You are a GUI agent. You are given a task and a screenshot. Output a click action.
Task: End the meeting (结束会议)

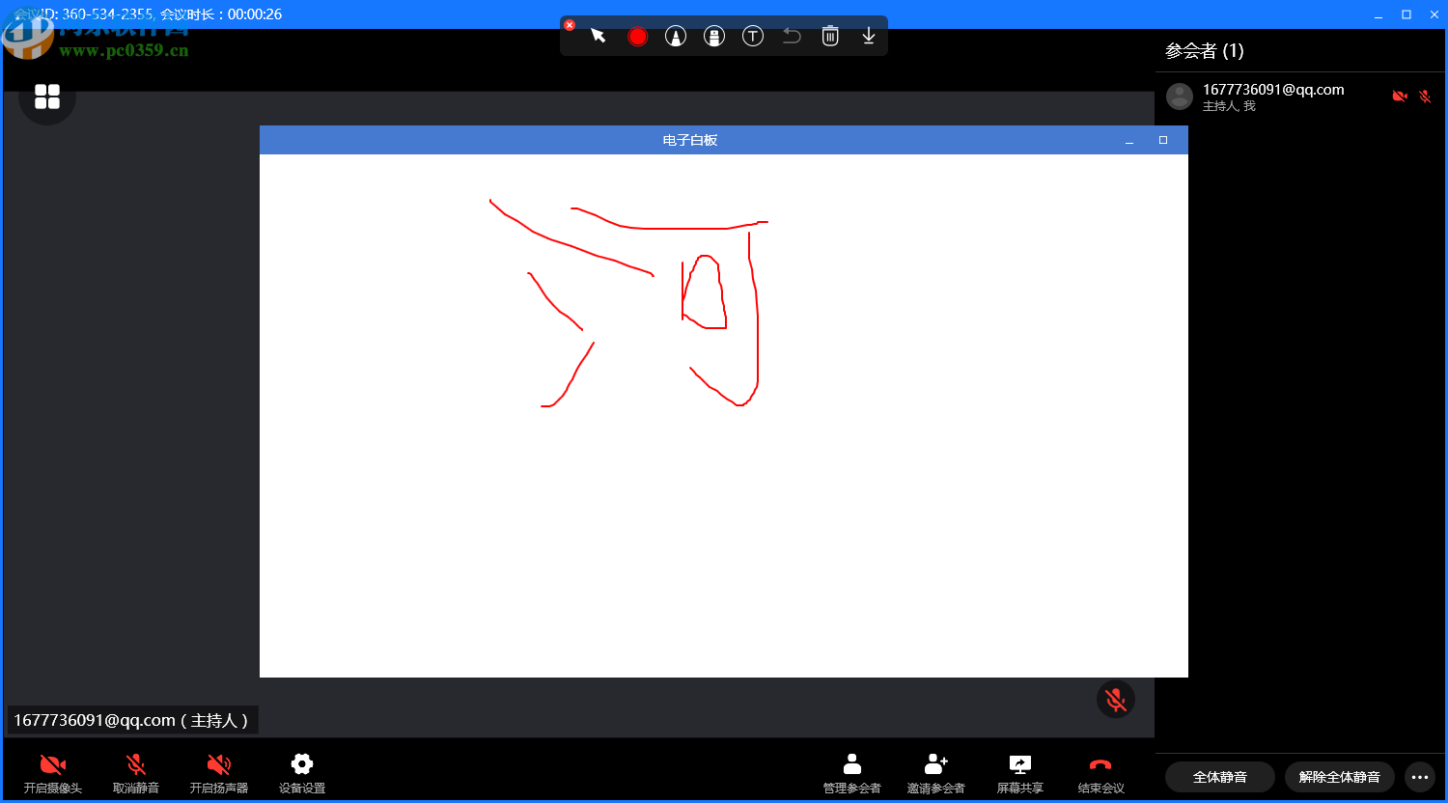[x=1101, y=774]
